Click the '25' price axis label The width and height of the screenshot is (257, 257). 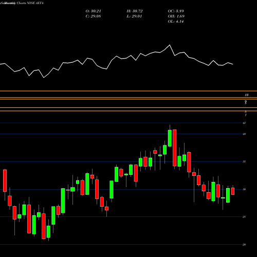pos(244,217)
